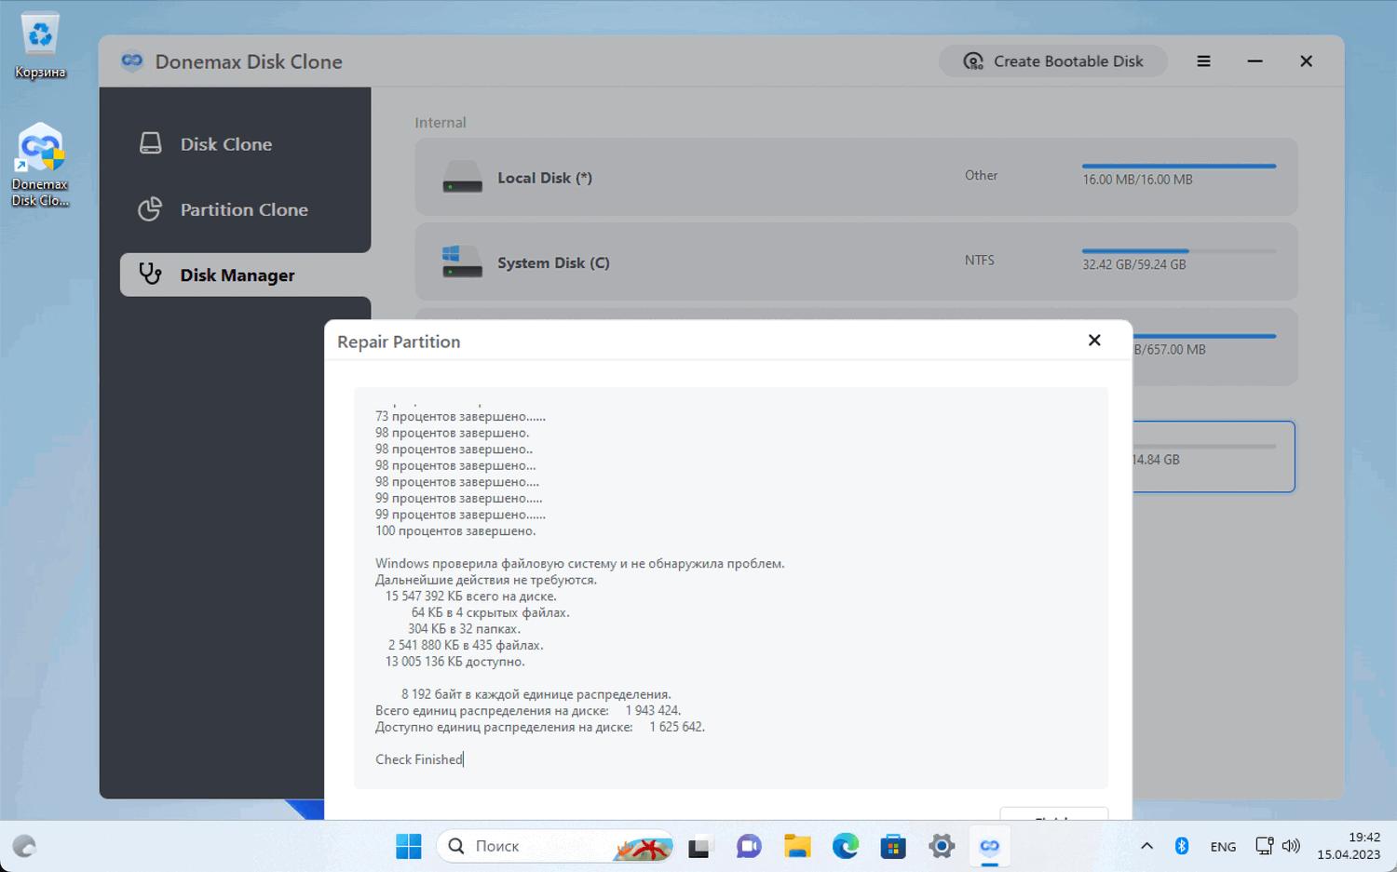The image size is (1397, 872).
Task: Open the Windows Start menu
Action: click(408, 846)
